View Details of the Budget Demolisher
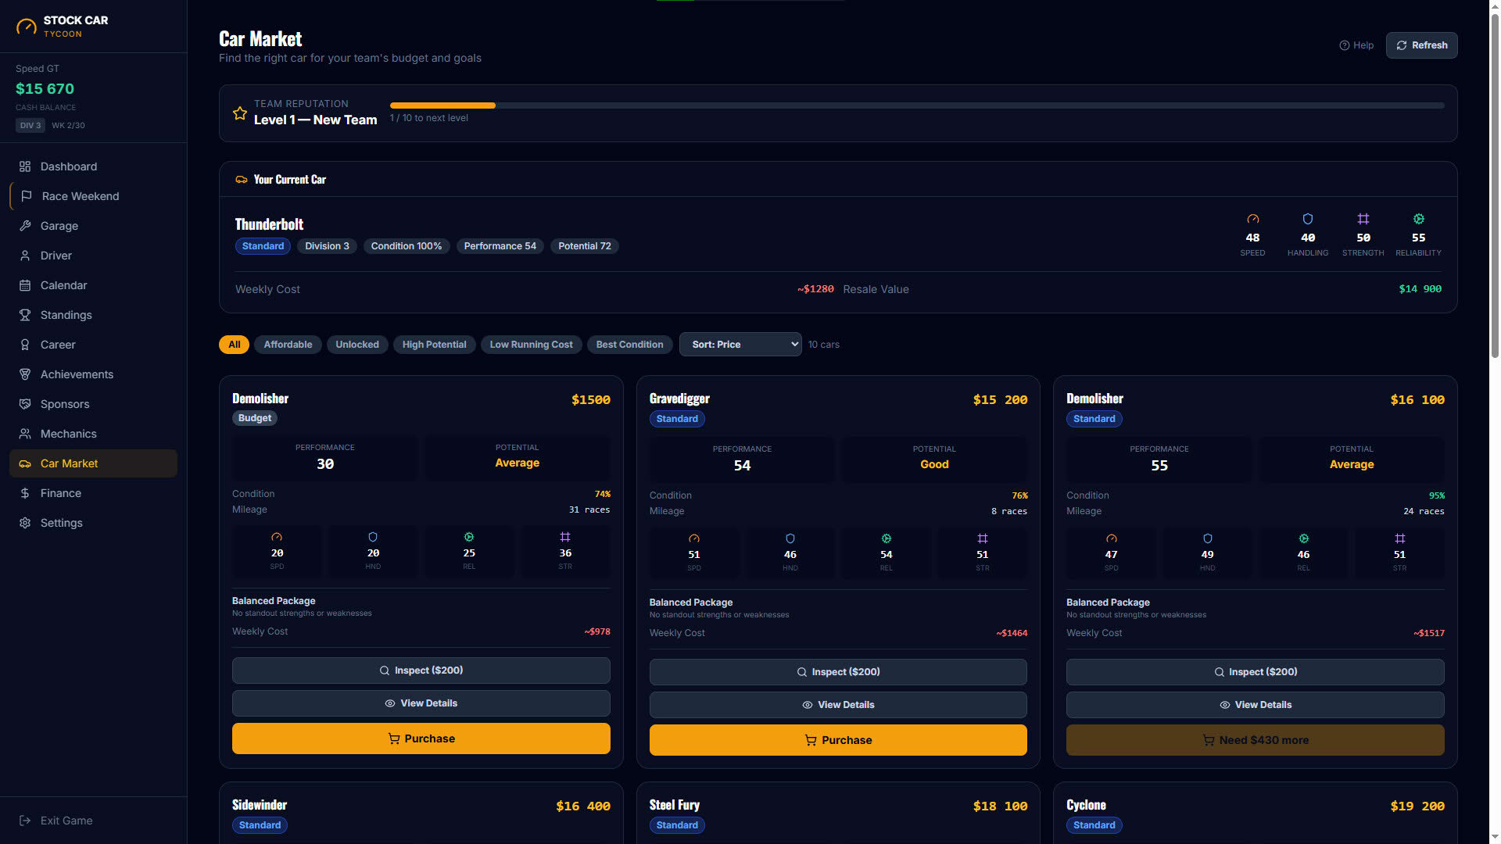The width and height of the screenshot is (1501, 844). [421, 703]
